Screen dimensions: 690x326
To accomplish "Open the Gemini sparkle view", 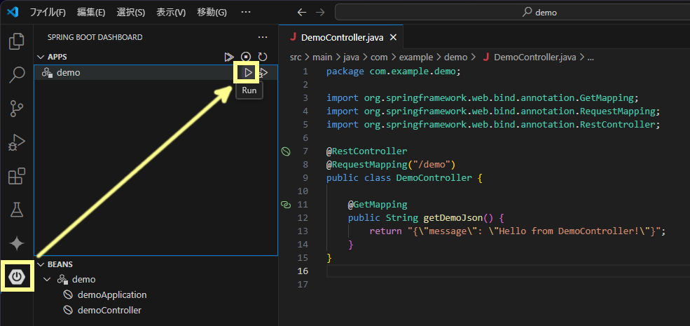I will coord(17,243).
